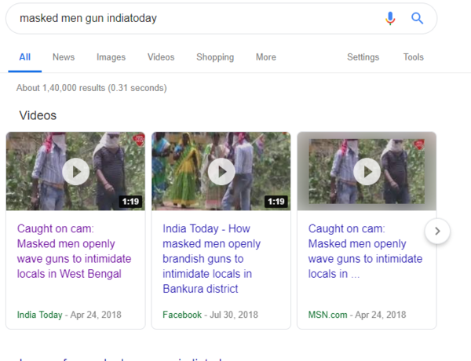Open the MSN.com 'Caught on cam' link
471x361 pixels.
(365, 251)
